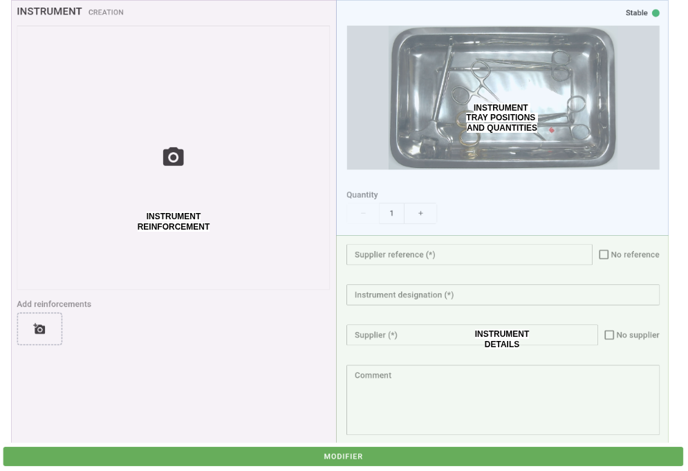Click the Stable status text
Image resolution: width=688 pixels, height=471 pixels.
click(x=636, y=12)
